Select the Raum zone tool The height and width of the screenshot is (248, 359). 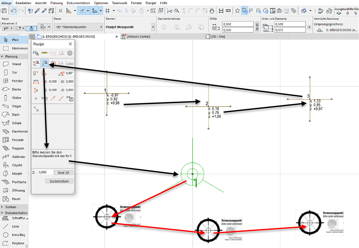point(14,199)
